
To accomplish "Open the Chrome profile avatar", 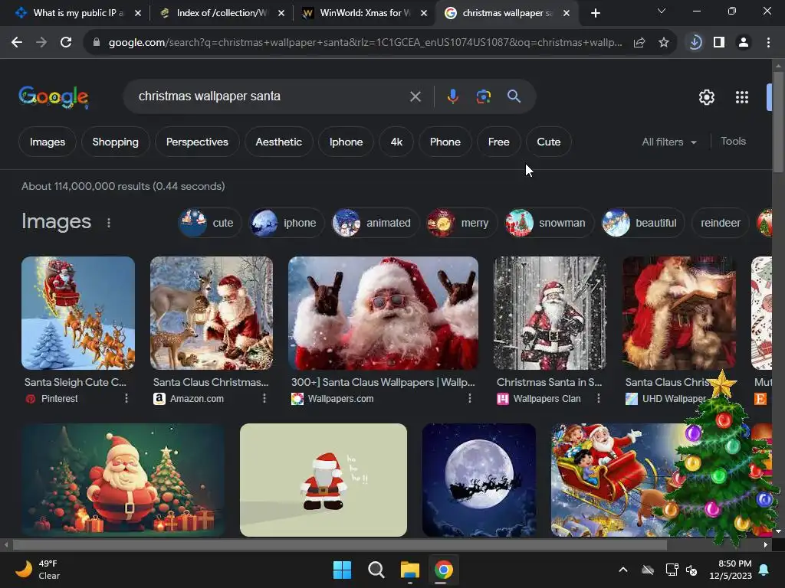I will [x=744, y=43].
